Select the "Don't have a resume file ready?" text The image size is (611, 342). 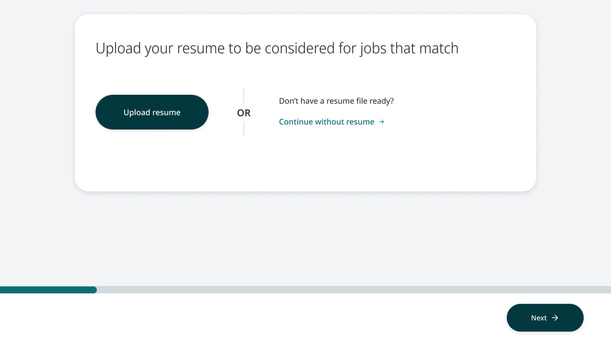point(336,101)
